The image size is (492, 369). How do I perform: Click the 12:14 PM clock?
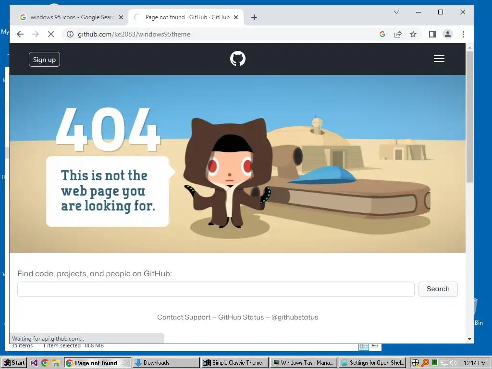(474, 363)
